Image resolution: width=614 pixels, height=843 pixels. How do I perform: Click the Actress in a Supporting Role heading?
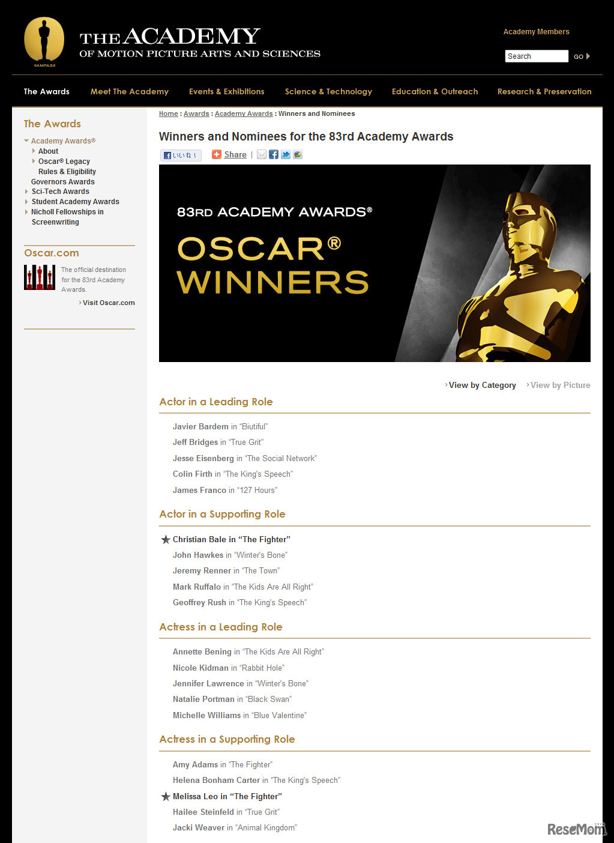[x=227, y=739]
